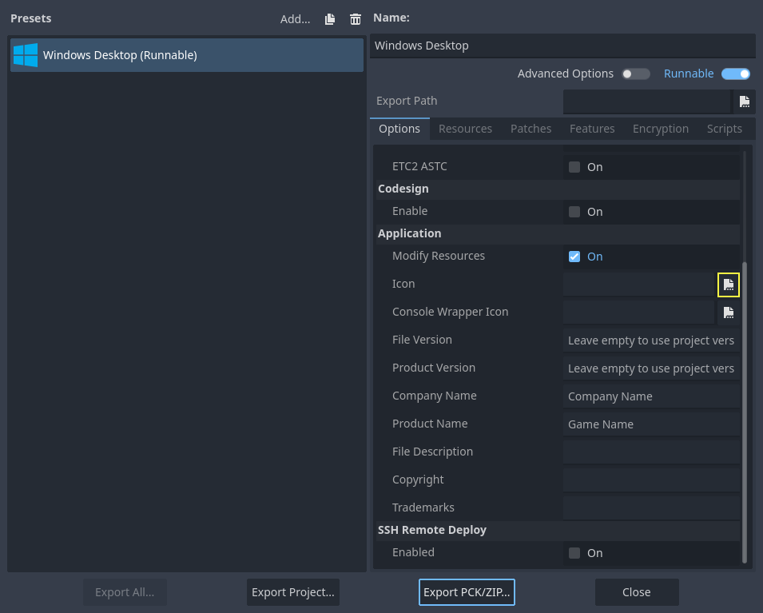The height and width of the screenshot is (613, 763).
Task: Duplicate the selected preset
Action: point(329,18)
